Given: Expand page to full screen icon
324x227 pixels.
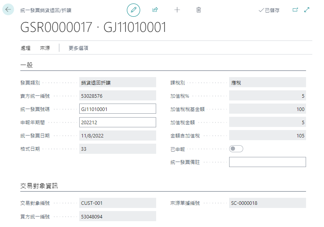Looking at the screenshot, I should tap(307, 10).
